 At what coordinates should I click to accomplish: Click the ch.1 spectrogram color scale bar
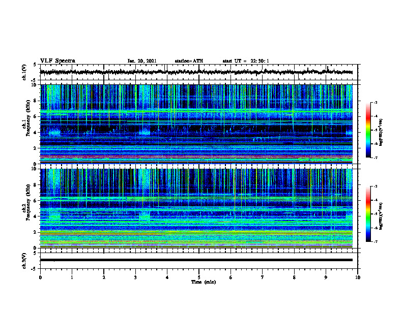(x=368, y=130)
